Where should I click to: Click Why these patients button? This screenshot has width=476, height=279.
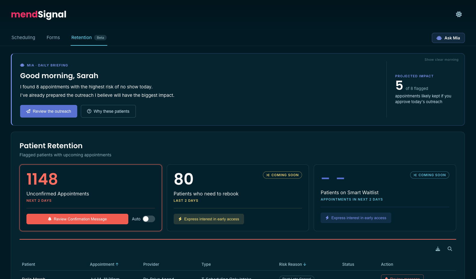pyautogui.click(x=108, y=111)
